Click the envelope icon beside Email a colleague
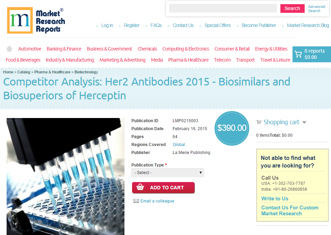Viewport: 331px width, 235px height. click(x=136, y=201)
